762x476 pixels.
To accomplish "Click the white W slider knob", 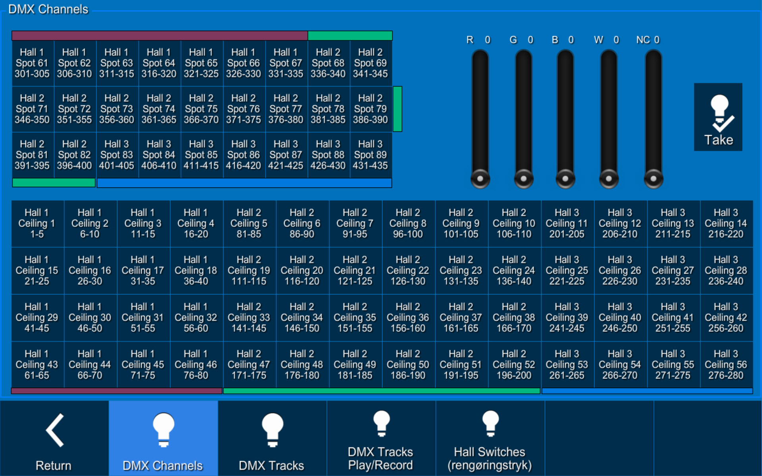I will pyautogui.click(x=608, y=178).
